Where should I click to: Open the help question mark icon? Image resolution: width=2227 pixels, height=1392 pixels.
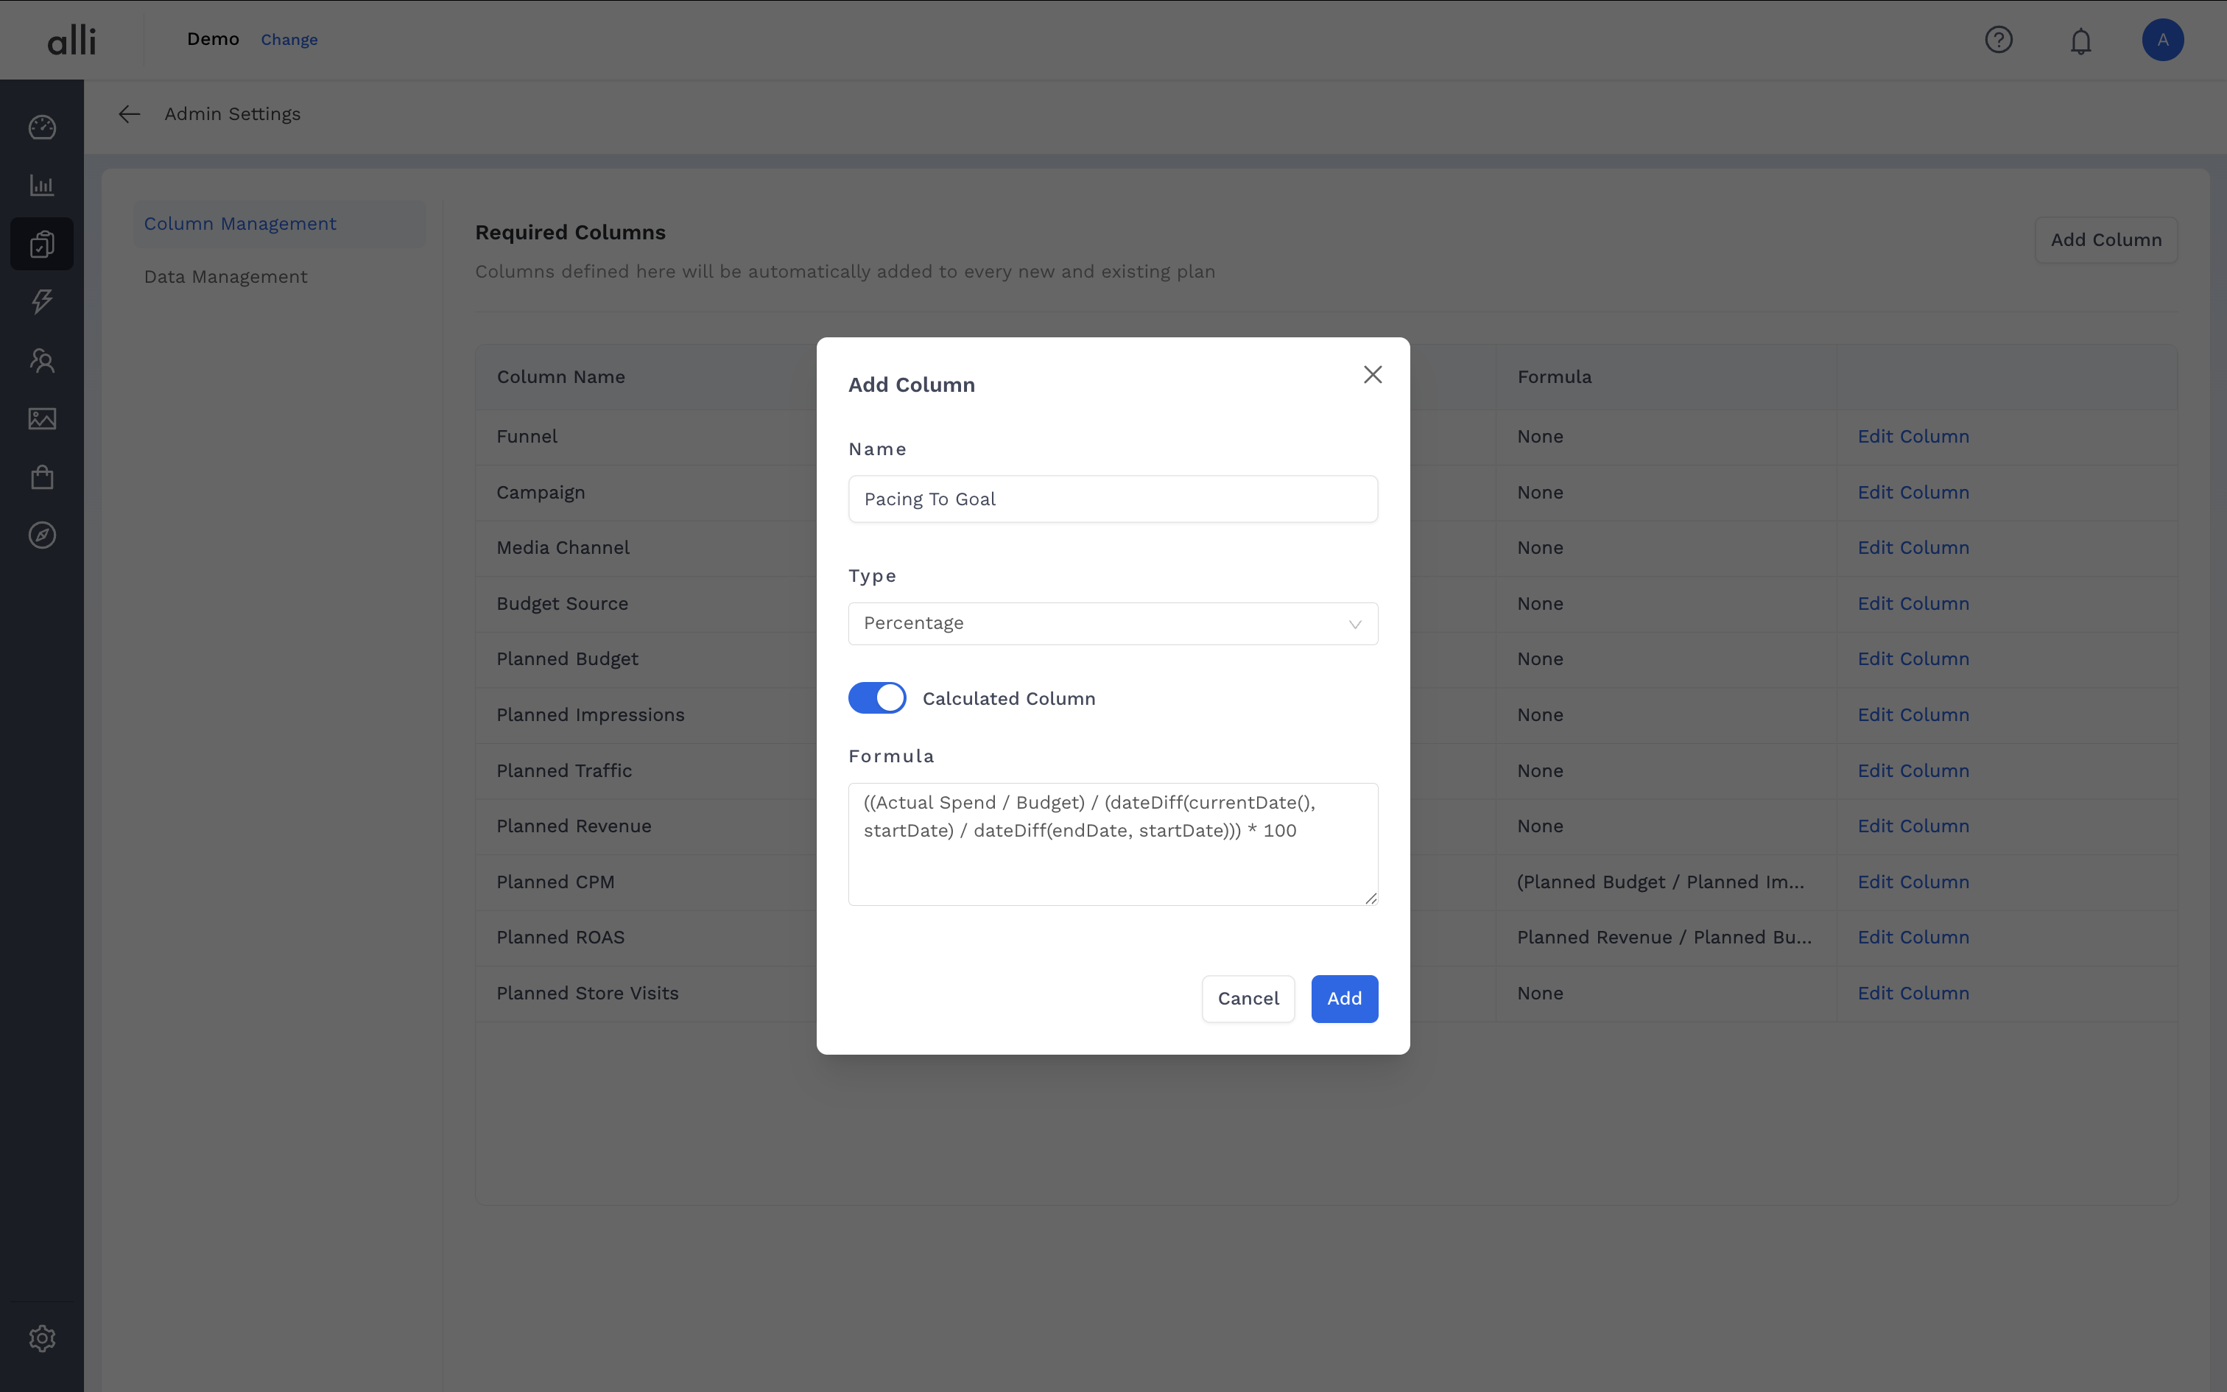[1999, 40]
